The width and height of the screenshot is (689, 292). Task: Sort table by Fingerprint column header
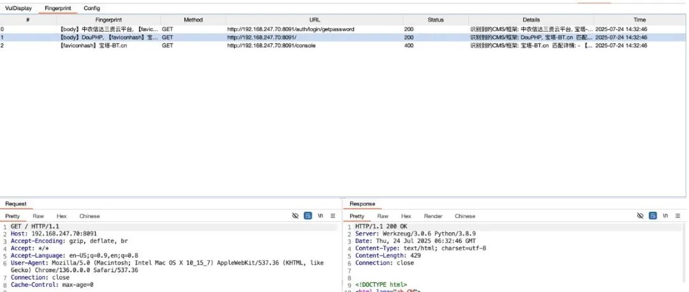[x=108, y=20]
